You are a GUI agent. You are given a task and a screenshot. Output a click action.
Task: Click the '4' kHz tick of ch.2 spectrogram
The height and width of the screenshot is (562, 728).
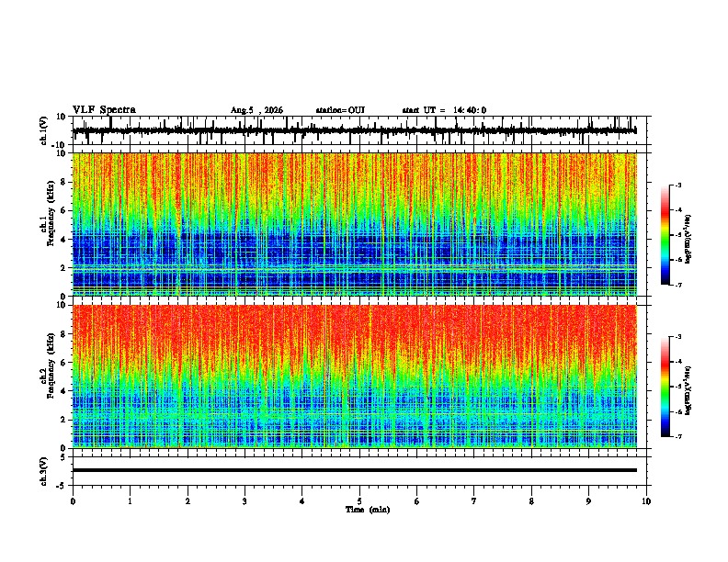(63, 391)
